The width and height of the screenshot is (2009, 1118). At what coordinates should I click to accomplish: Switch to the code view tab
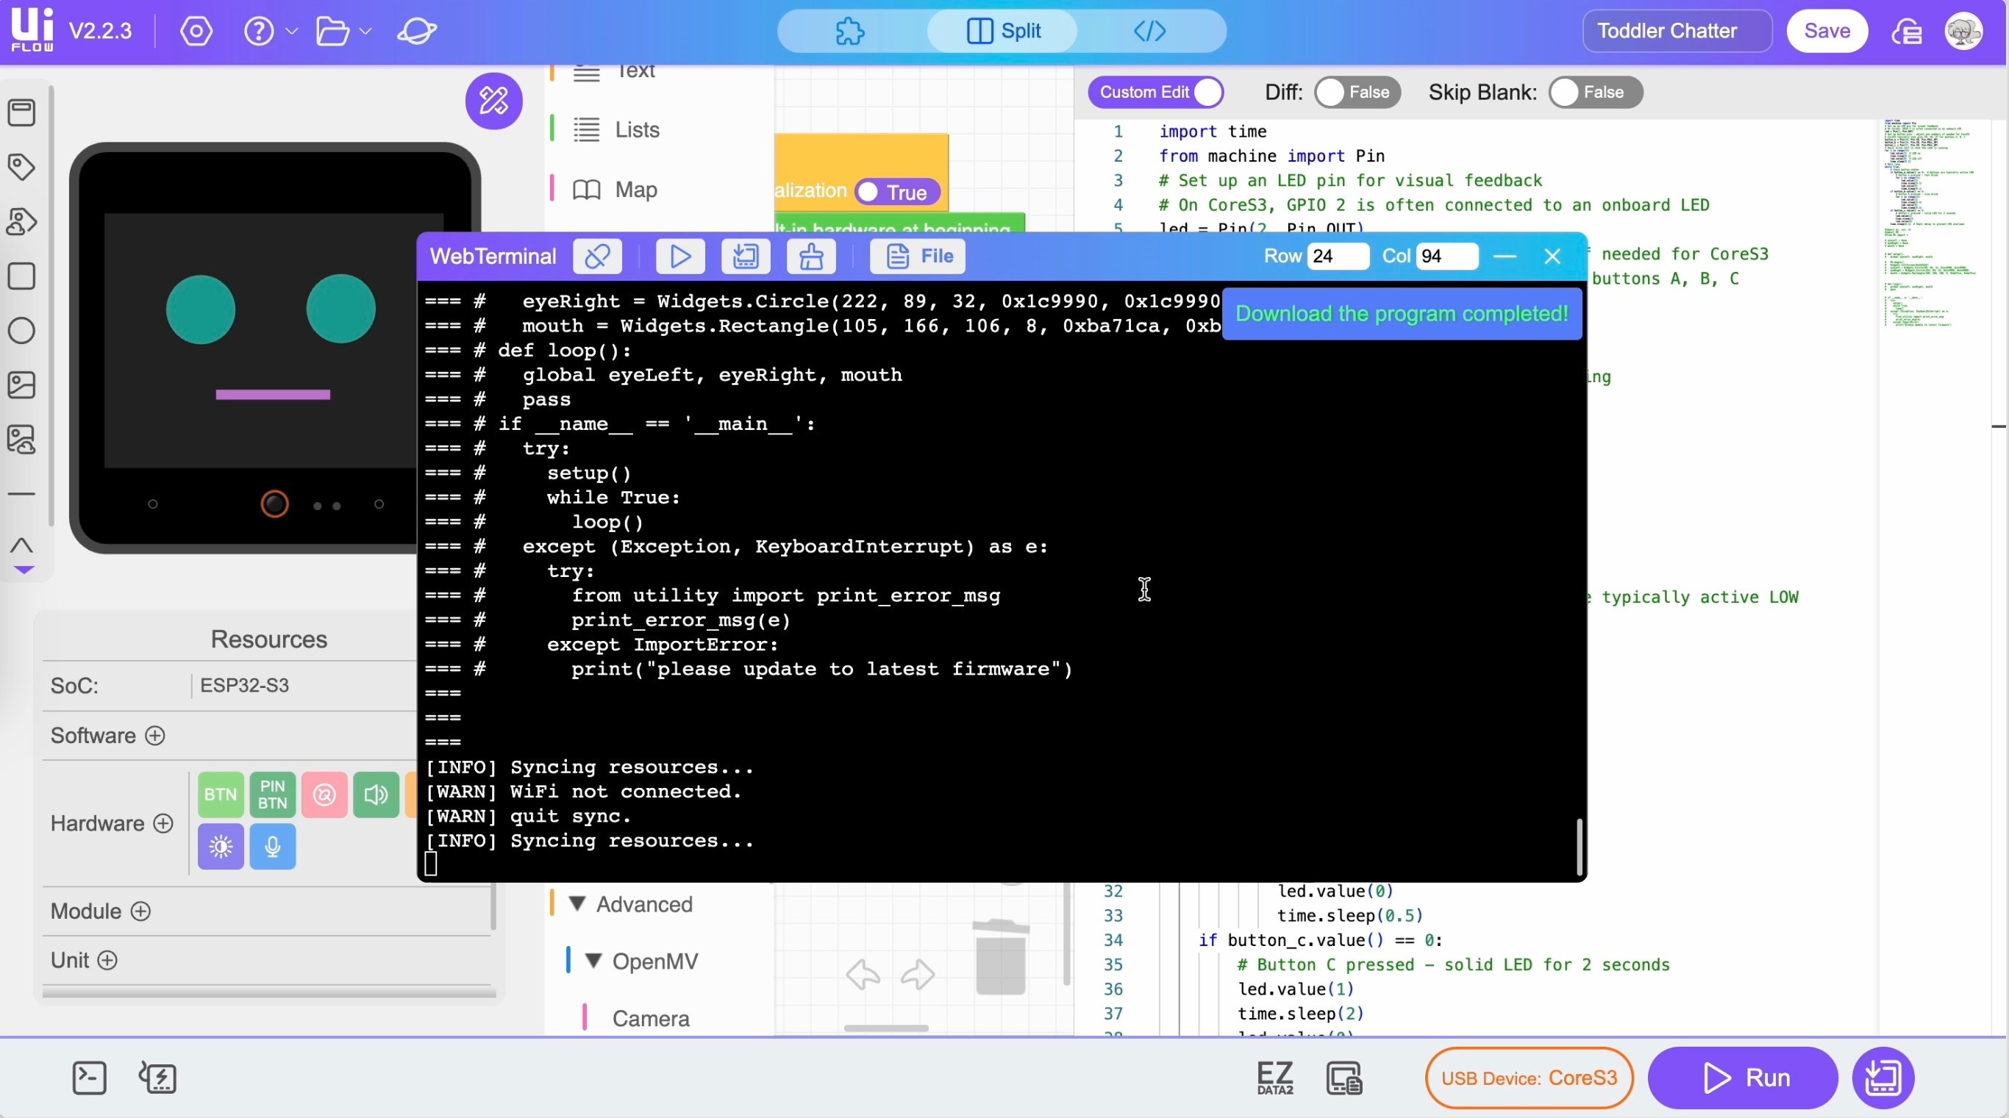point(1149,31)
